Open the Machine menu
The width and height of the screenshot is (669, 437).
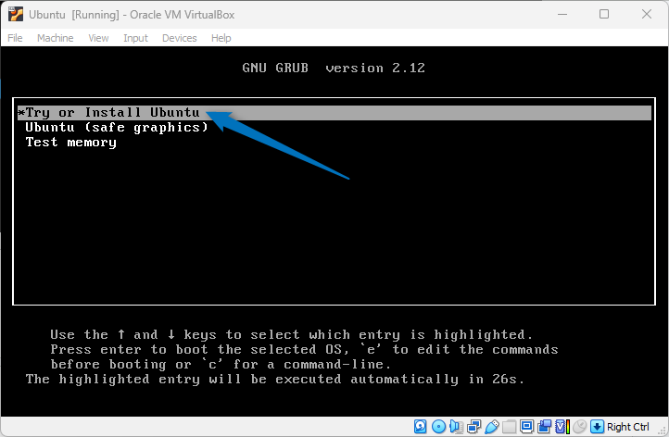[55, 38]
